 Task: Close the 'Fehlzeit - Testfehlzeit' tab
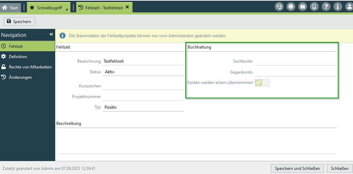tap(127, 7)
